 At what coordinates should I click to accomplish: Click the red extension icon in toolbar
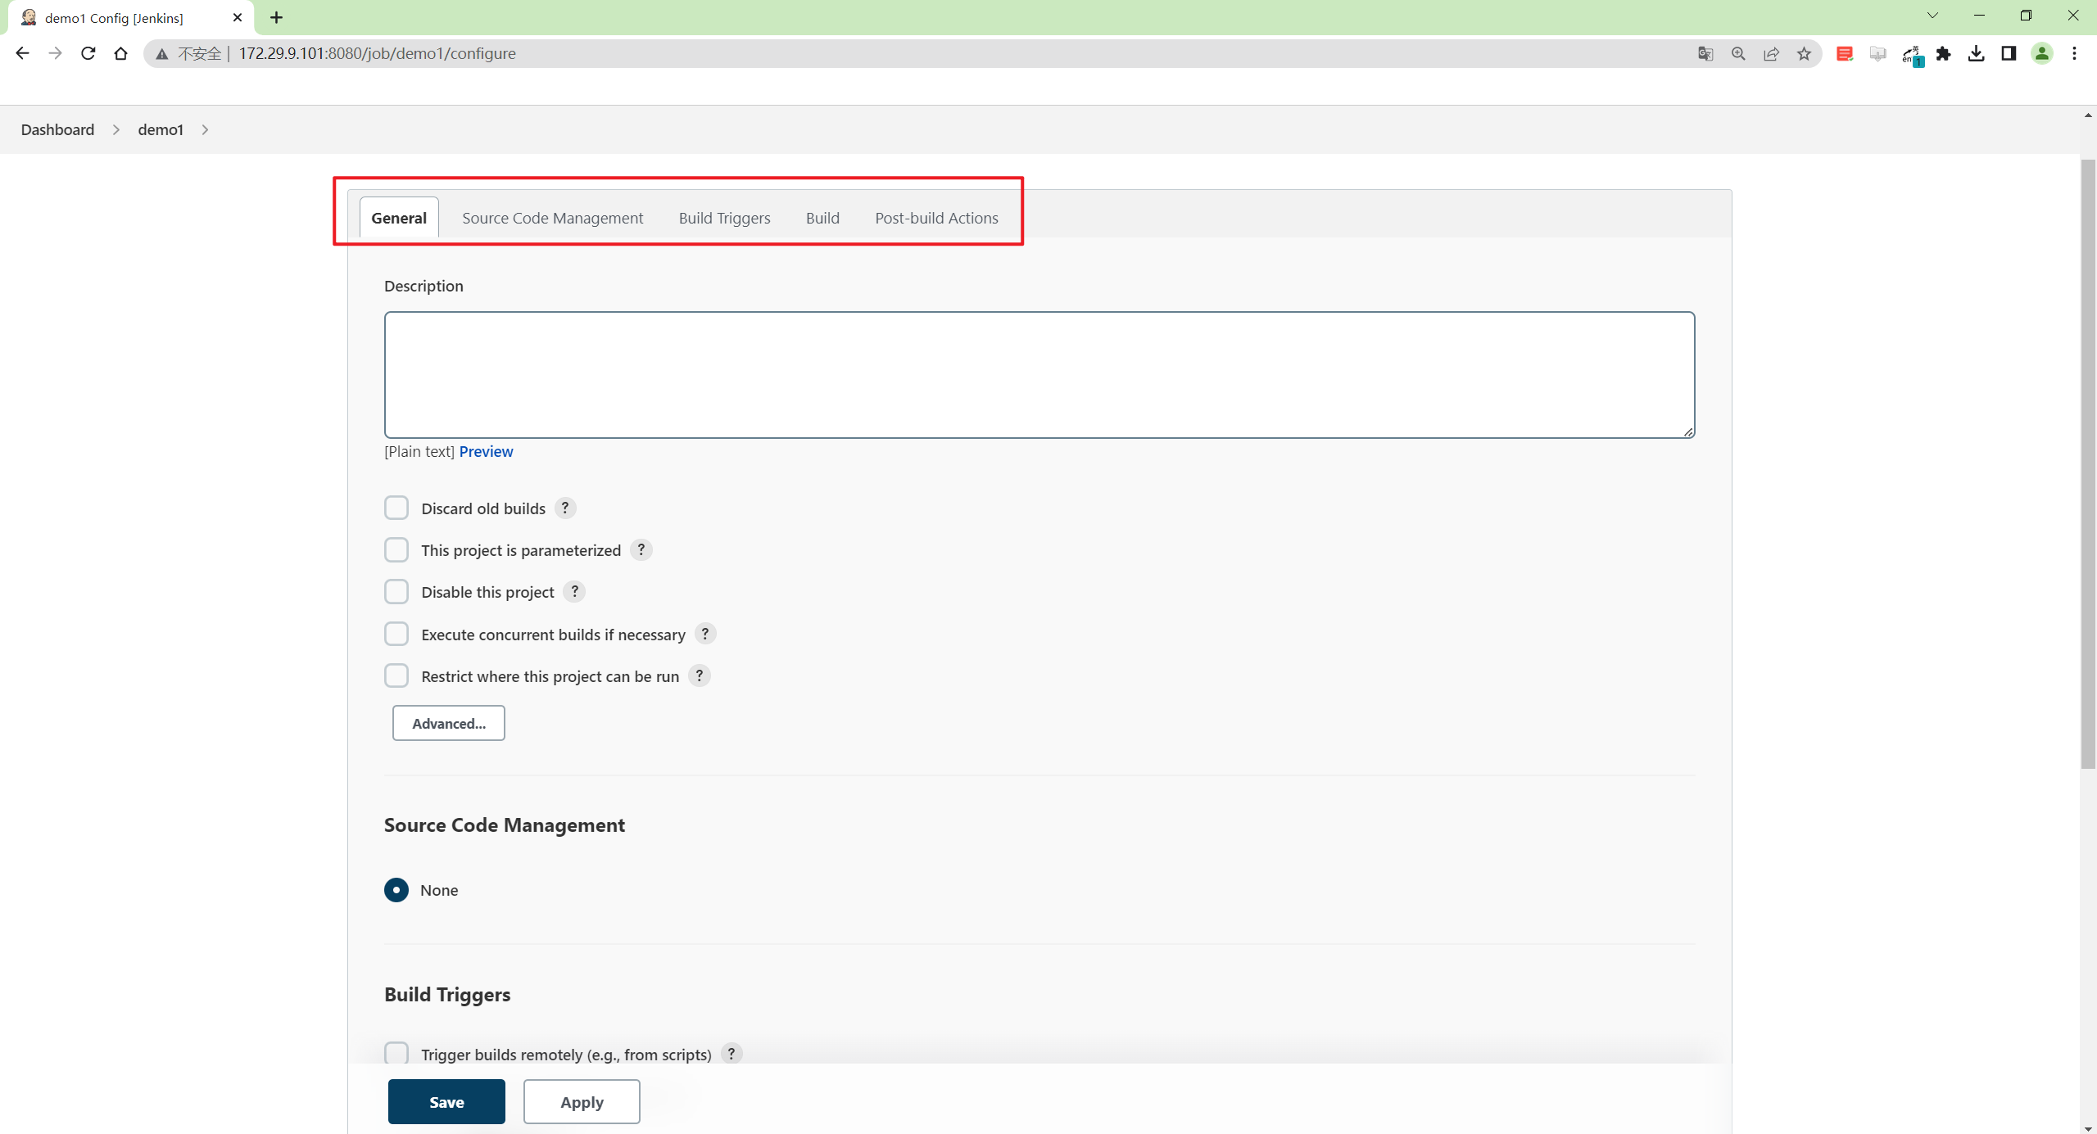(x=1845, y=53)
